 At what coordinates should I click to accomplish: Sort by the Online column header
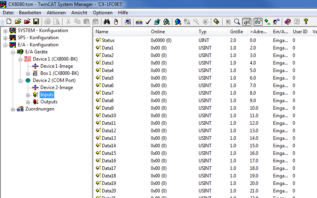[x=172, y=32]
